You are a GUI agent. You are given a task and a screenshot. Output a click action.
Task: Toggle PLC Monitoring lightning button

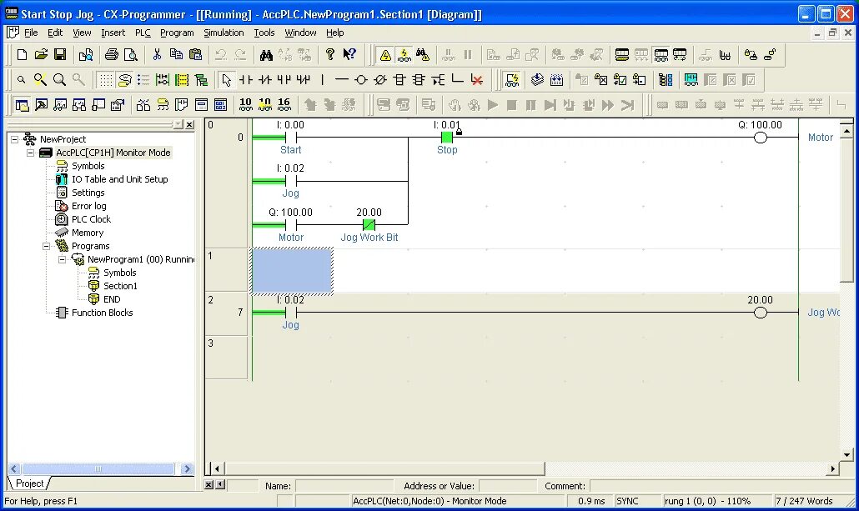click(x=404, y=54)
